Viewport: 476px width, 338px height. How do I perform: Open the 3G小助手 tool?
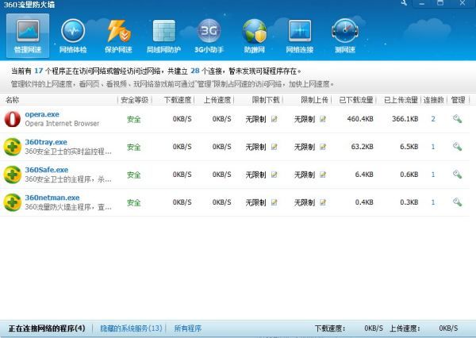(209, 36)
